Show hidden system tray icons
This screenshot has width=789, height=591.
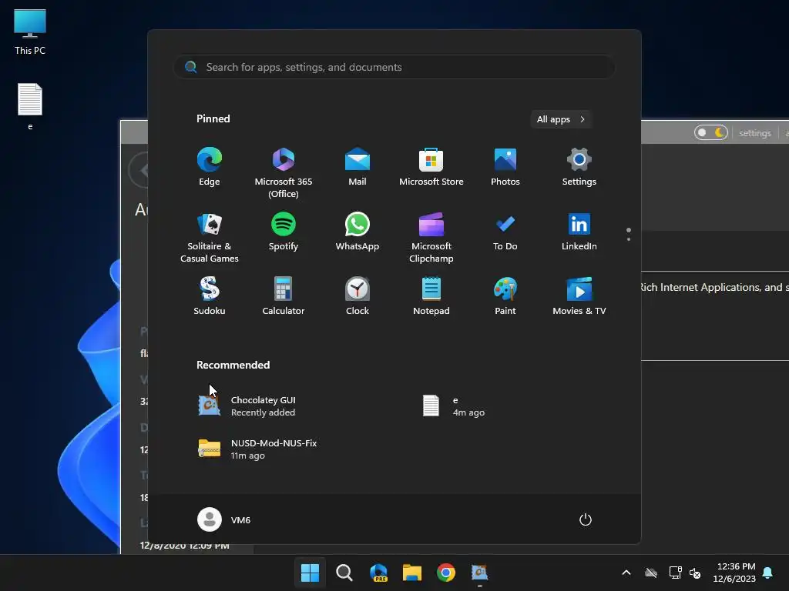(626, 573)
